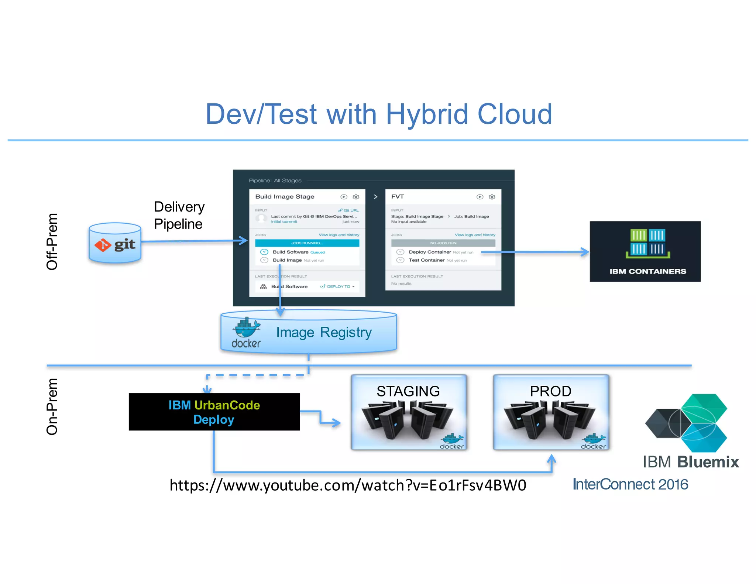The width and height of the screenshot is (756, 584).
Task: Click the Deploy Container job status circle
Action: pyautogui.click(x=400, y=252)
